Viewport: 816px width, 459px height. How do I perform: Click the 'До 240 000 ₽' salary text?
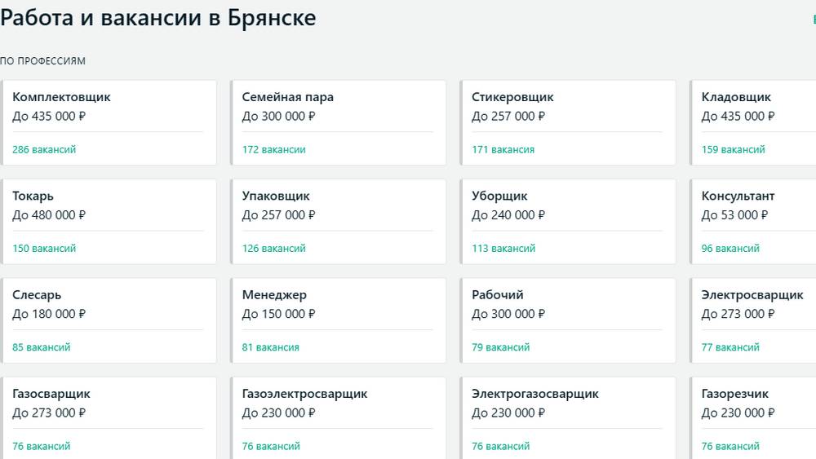pos(508,215)
